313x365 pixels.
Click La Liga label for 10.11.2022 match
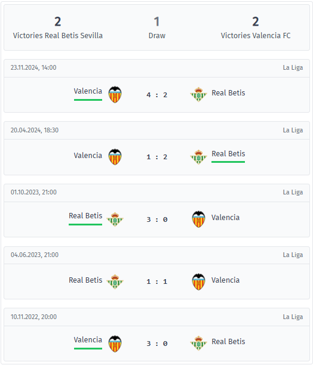point(293,317)
